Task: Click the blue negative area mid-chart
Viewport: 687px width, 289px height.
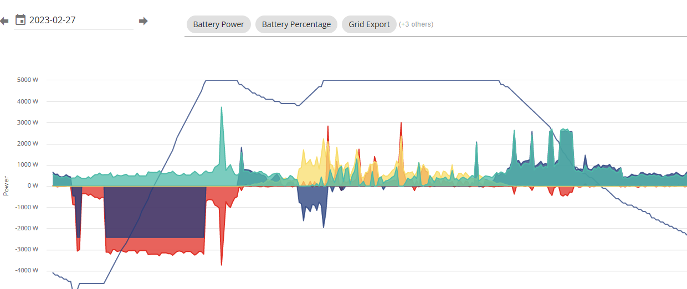Action: [311, 202]
